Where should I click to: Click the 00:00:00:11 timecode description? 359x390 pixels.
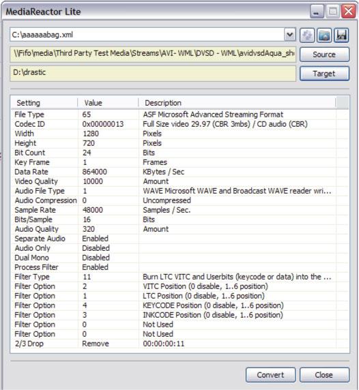tap(164, 344)
